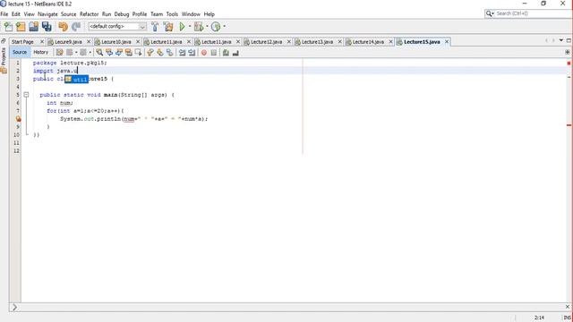
Task: Open the Profile Project dropdown arrow
Action: pos(224,26)
